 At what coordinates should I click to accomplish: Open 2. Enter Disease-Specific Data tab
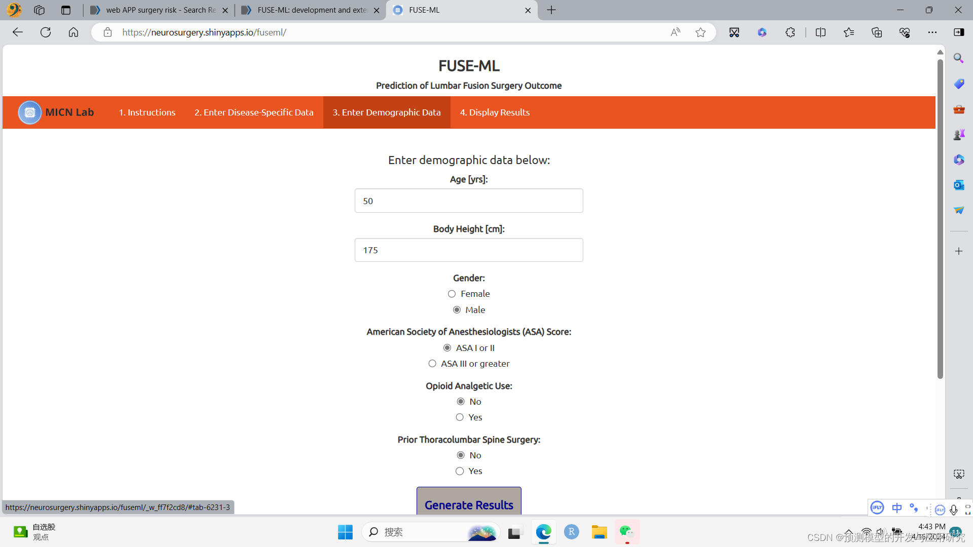[x=254, y=112]
